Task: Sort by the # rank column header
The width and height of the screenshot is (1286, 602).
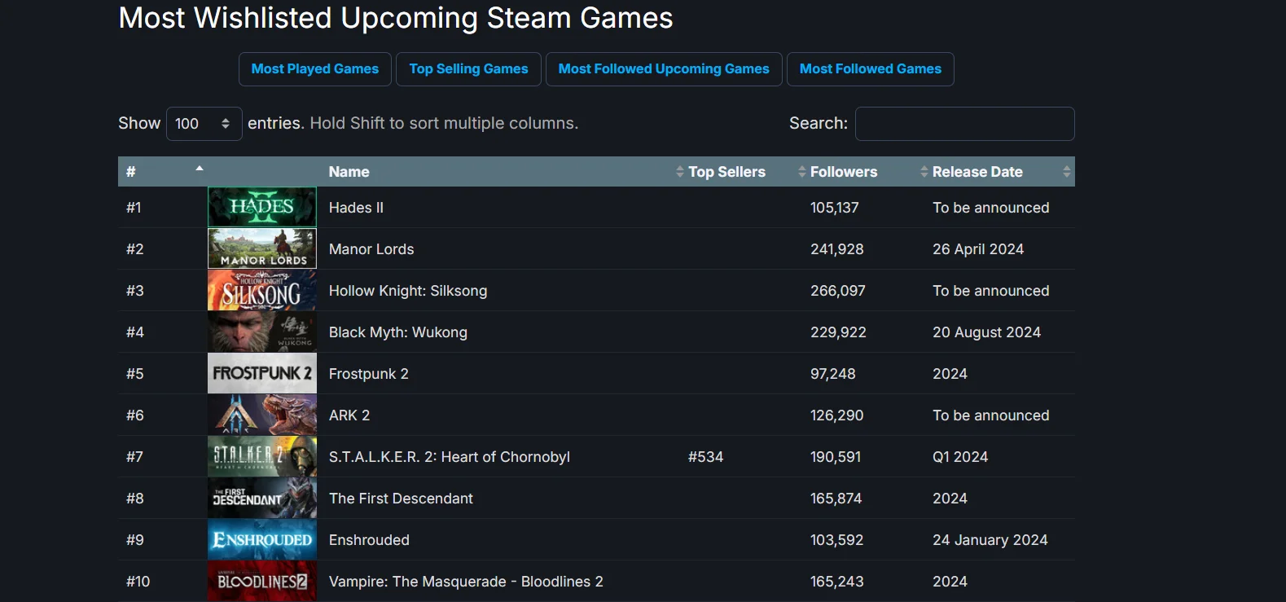Action: coord(163,172)
